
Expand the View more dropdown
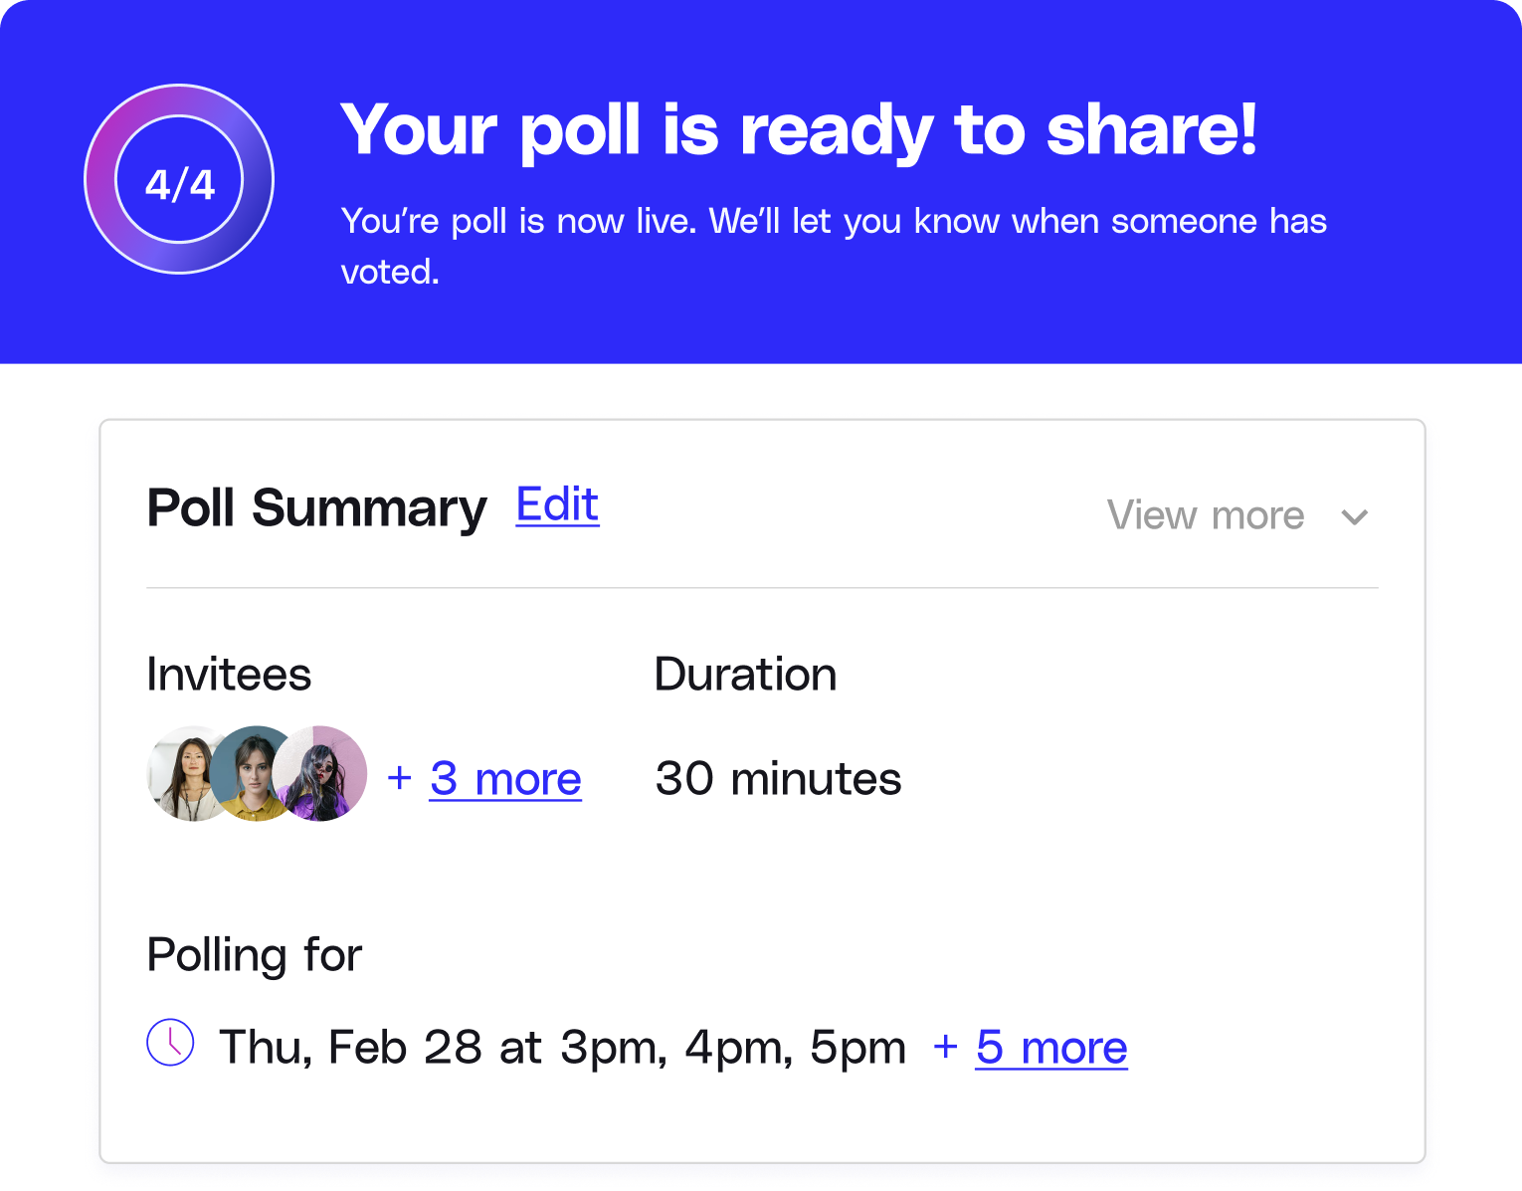point(1237,515)
